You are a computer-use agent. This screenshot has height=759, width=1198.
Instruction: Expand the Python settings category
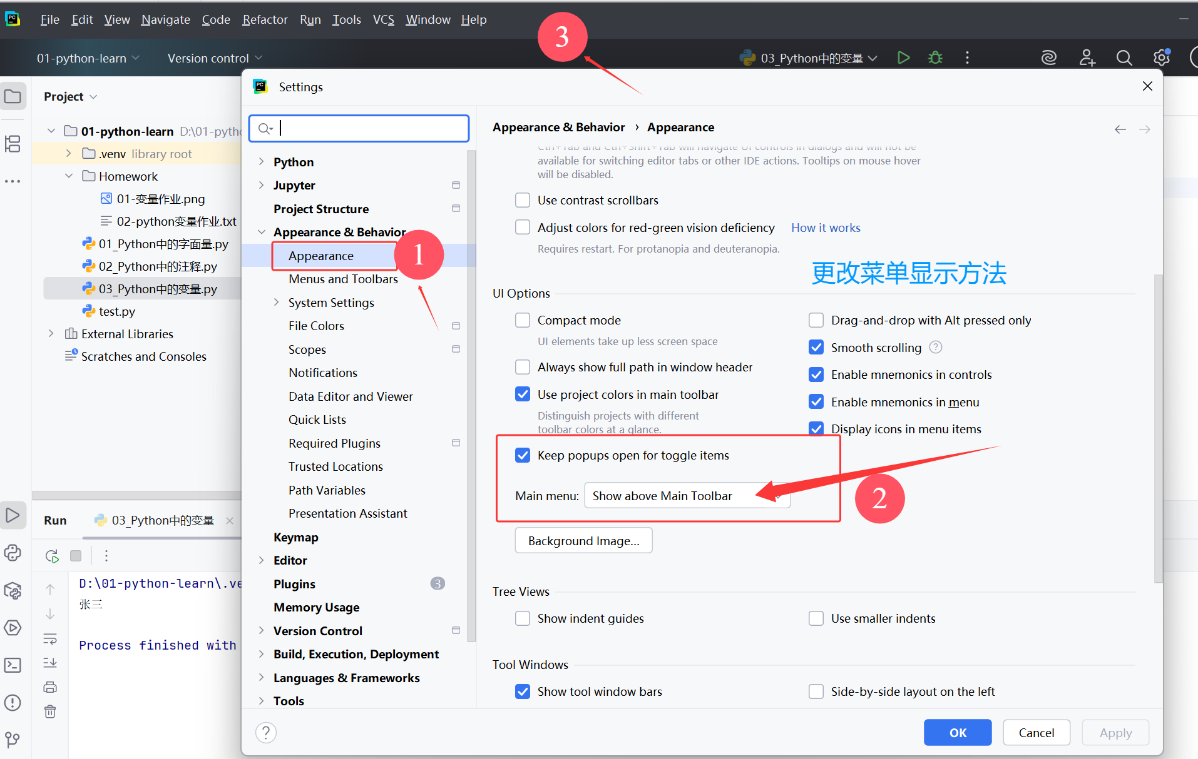click(x=262, y=162)
